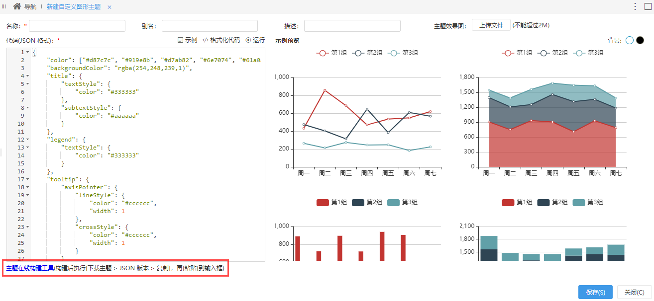Click the 保存(S) button
This screenshot has height=301, width=654.
595,292
